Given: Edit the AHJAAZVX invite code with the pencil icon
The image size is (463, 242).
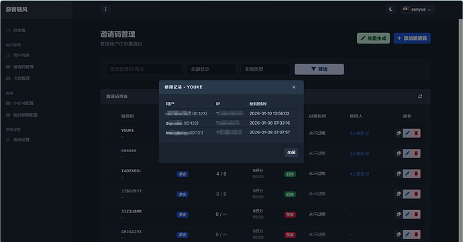Looking at the screenshot, I should pos(407,235).
